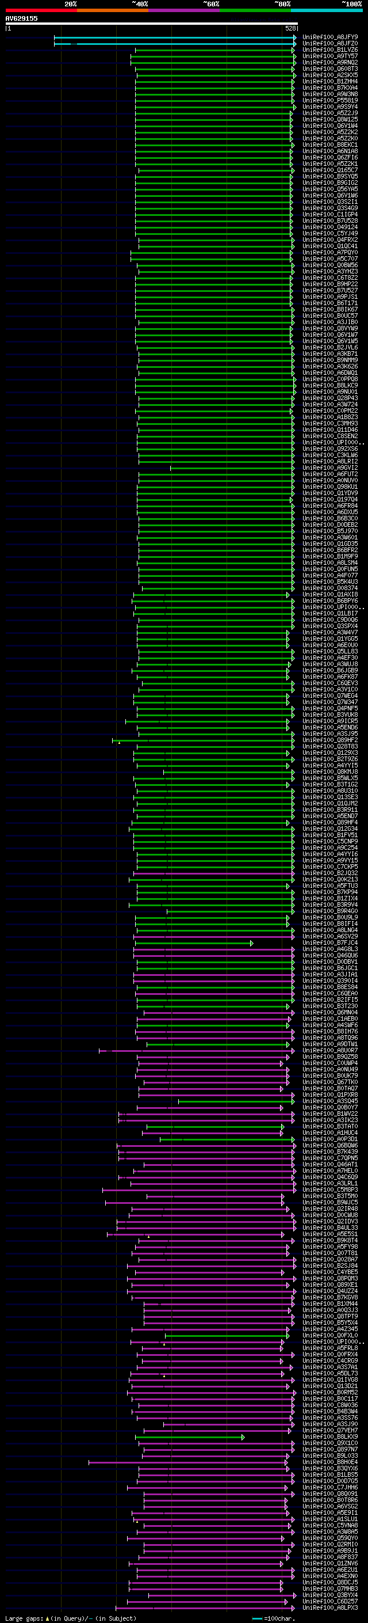Screen dimensions: 368x1623
Task: Select the UniRef100_A9TY57 label
Action: point(330,56)
